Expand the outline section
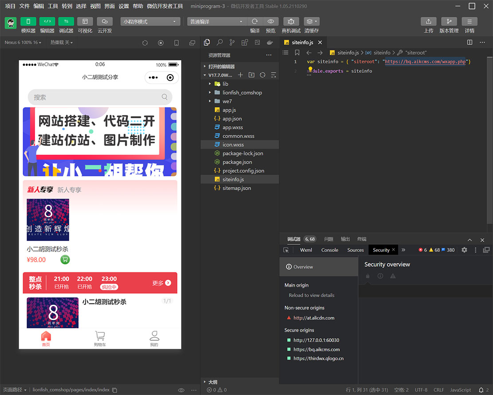The image size is (493, 395). [240, 382]
